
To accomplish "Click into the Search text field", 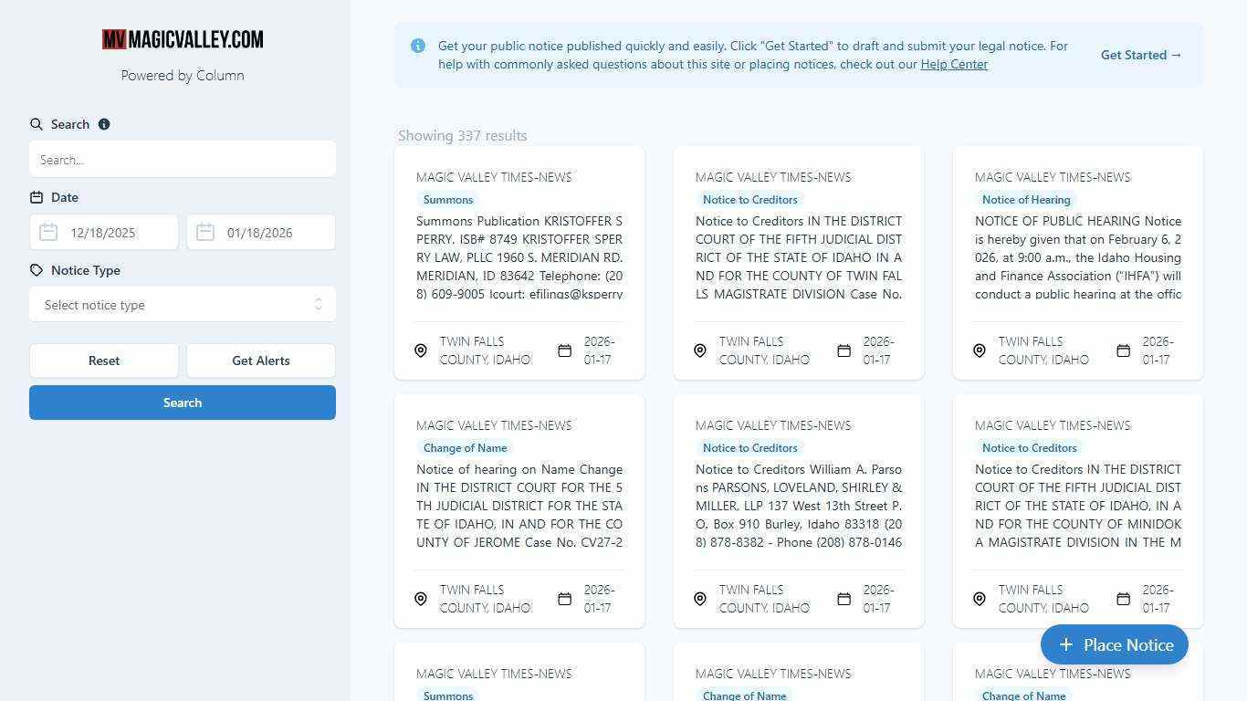I will (183, 160).
